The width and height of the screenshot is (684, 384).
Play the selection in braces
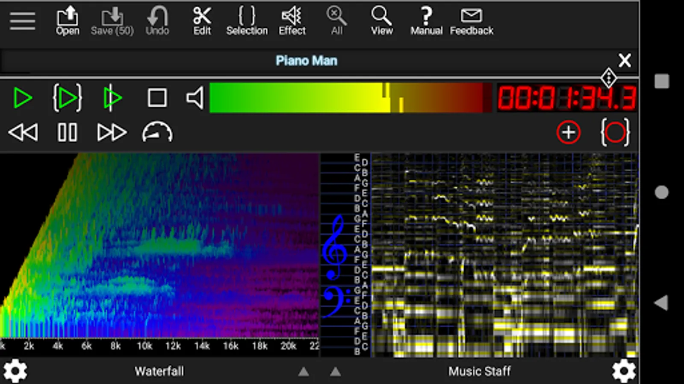pyautogui.click(x=67, y=98)
